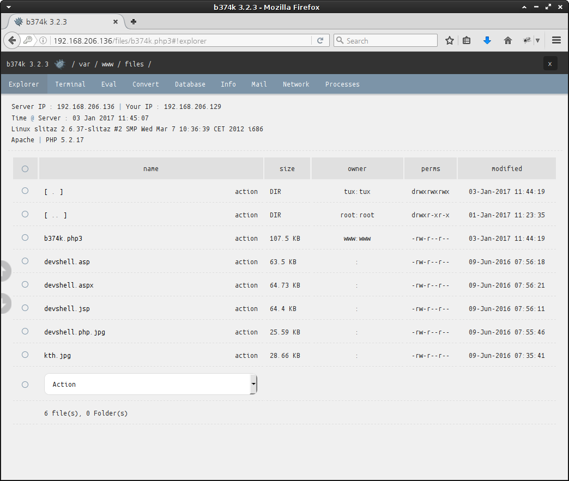Open the Database tab
This screenshot has height=481, width=569.
pyautogui.click(x=190, y=84)
